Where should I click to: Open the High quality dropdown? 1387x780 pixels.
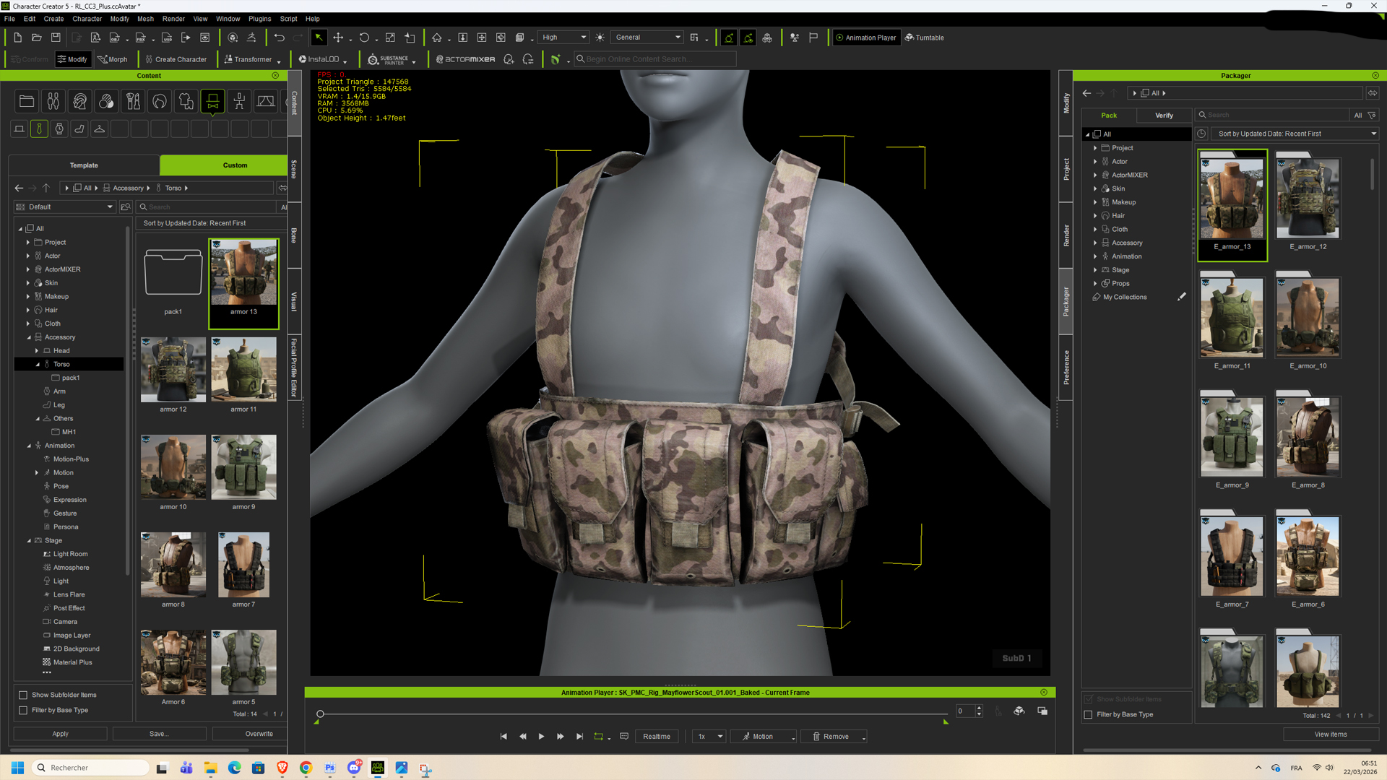coord(563,38)
